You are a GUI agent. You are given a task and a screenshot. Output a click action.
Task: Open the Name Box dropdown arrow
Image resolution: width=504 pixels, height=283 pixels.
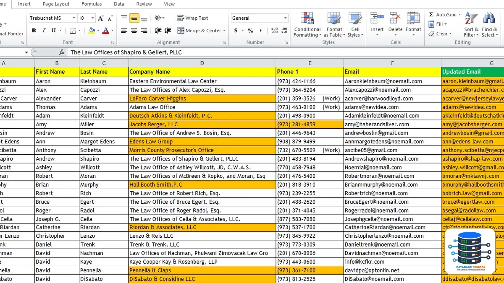coord(26,52)
